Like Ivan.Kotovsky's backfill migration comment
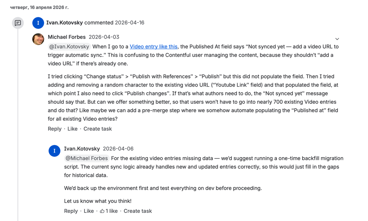Screen dimensions: 368x221 [x=88, y=211]
